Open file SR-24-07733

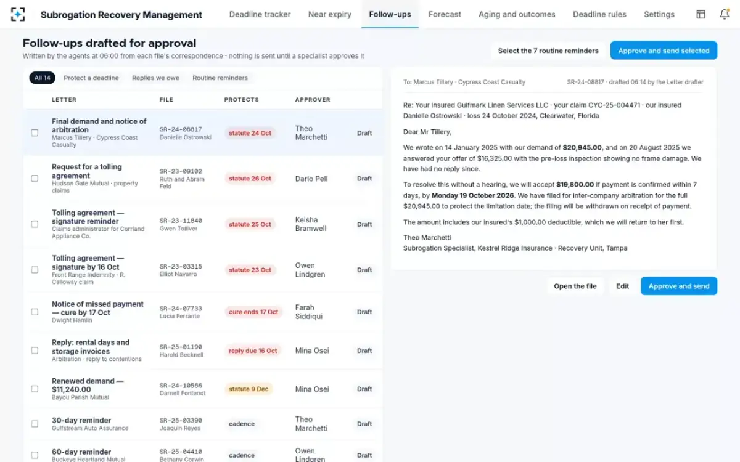coord(181,308)
